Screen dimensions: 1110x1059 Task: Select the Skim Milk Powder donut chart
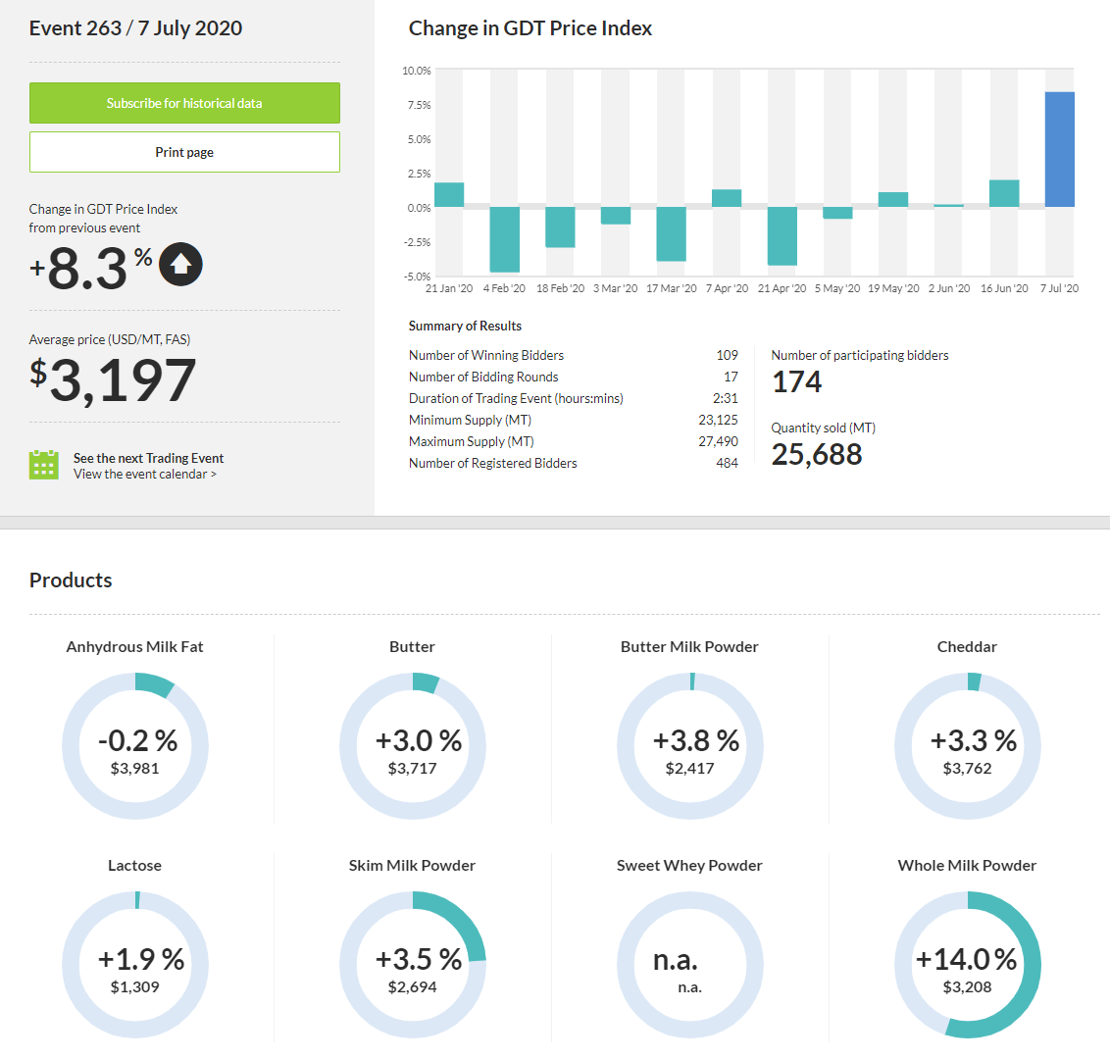click(413, 966)
